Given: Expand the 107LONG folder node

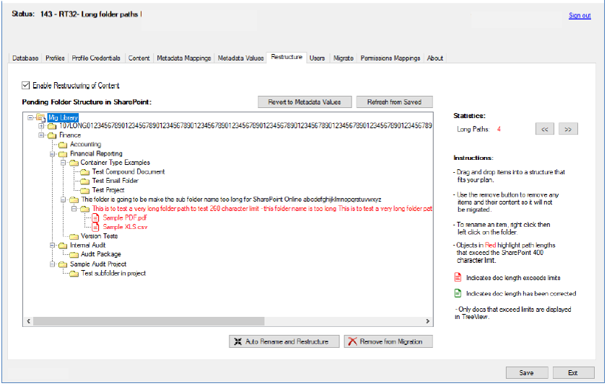Looking at the screenshot, I should tap(40, 126).
